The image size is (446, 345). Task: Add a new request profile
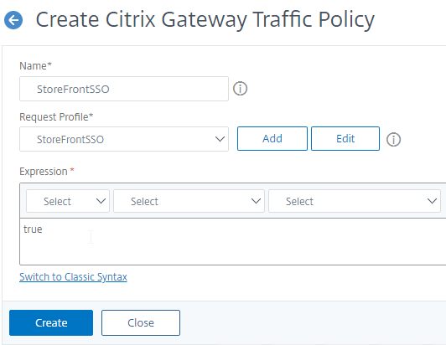coord(272,139)
